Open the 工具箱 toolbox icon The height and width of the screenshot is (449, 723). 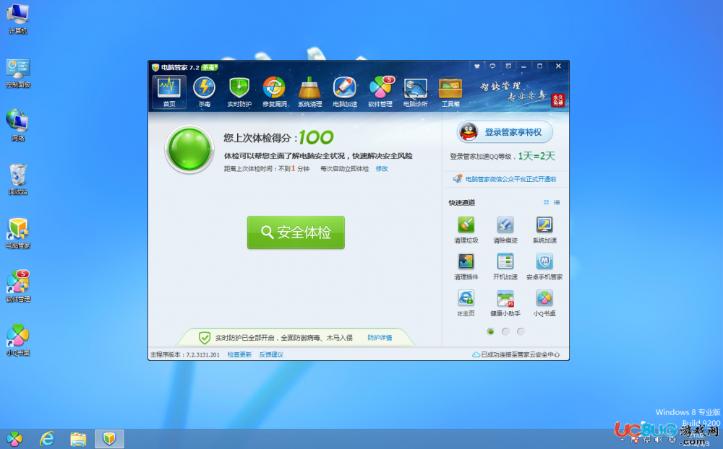coord(450,92)
